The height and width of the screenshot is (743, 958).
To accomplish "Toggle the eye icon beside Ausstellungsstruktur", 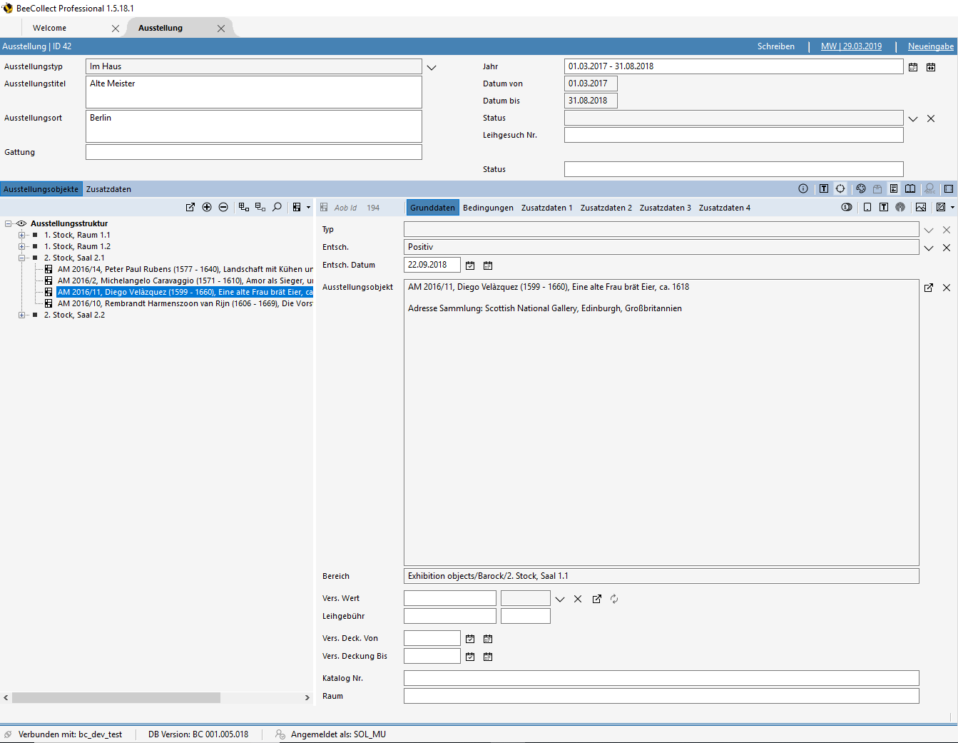I will tap(21, 223).
